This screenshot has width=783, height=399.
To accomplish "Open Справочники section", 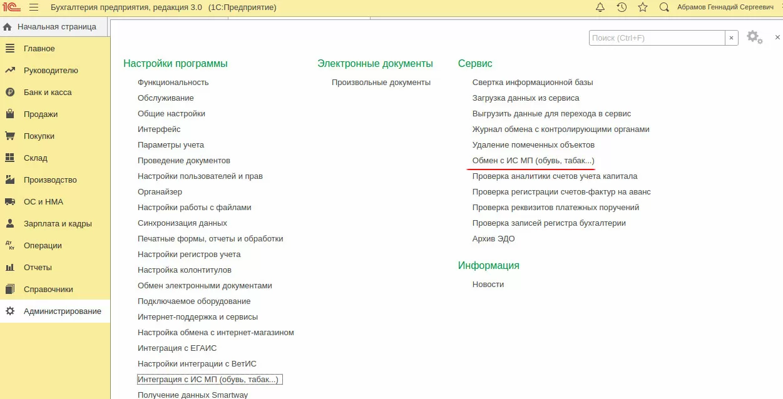I will 55,290.
